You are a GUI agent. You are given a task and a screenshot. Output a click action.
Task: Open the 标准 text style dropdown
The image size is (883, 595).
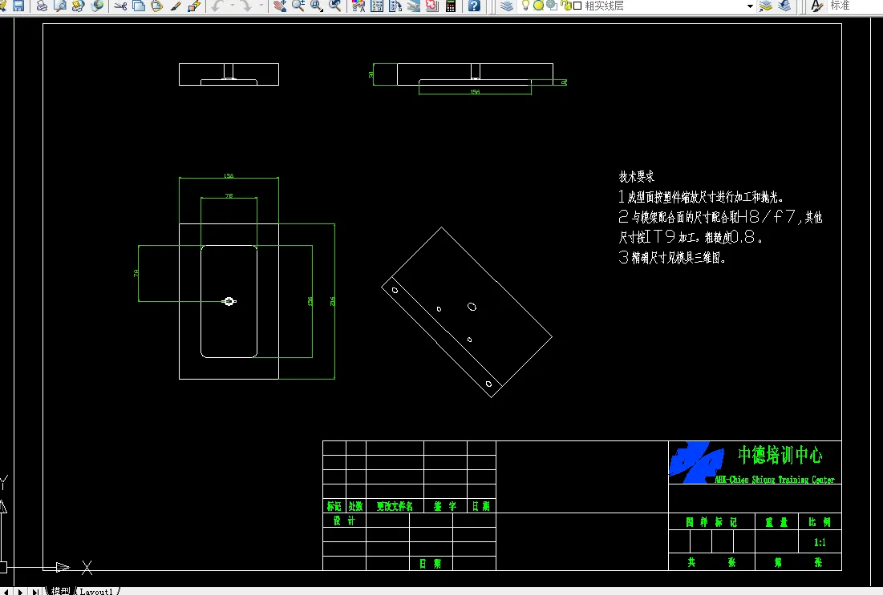(856, 6)
